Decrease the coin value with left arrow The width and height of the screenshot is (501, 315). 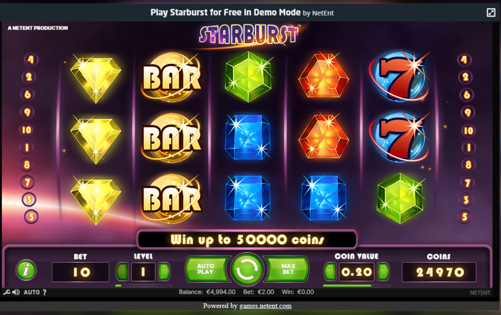pyautogui.click(x=330, y=272)
